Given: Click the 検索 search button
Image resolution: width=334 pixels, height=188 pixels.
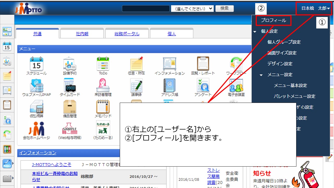Looking at the screenshot, I should coord(224,8).
